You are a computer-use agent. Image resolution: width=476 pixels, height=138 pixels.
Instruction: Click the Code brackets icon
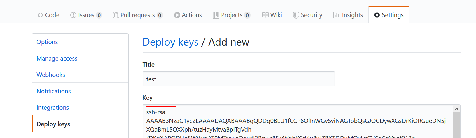(x=40, y=15)
